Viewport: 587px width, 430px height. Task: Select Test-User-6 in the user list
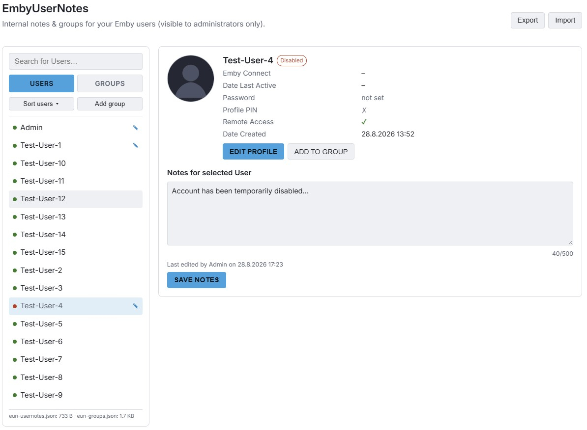click(76, 342)
